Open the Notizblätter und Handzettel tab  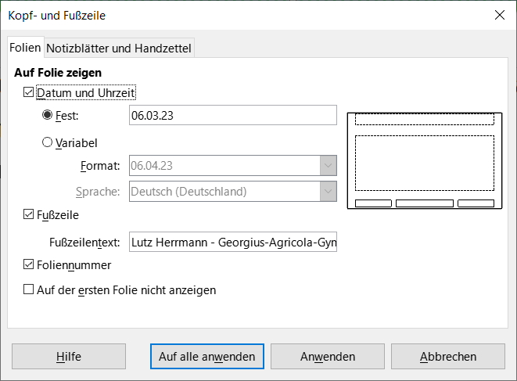click(x=119, y=48)
